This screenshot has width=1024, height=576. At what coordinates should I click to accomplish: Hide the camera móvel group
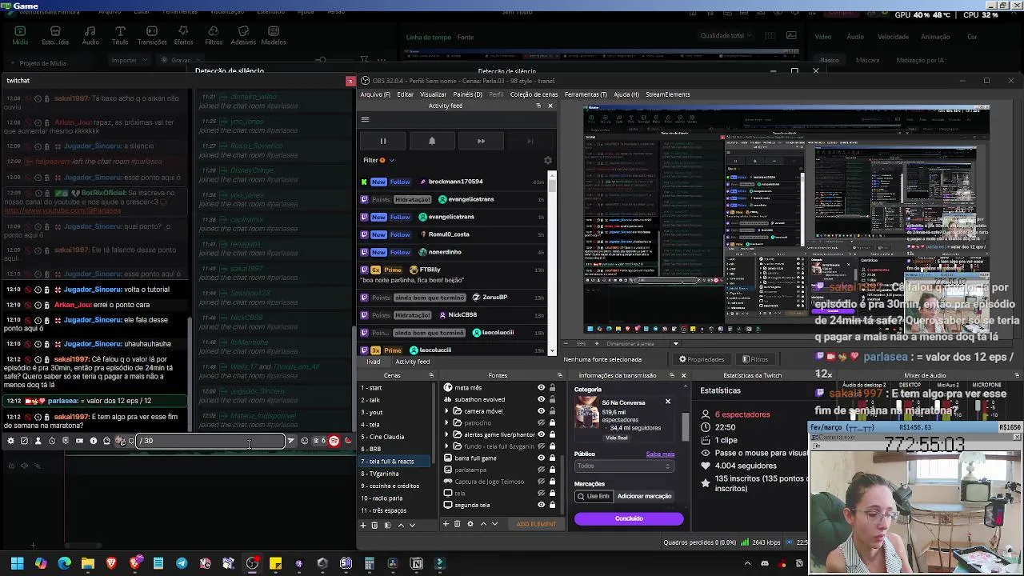[541, 411]
